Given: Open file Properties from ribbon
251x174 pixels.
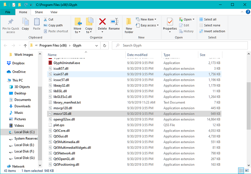Looking at the screenshot, I should click(170, 25).
